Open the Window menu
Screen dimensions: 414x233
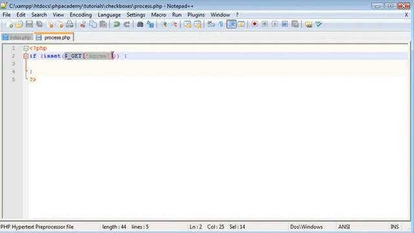(x=220, y=15)
